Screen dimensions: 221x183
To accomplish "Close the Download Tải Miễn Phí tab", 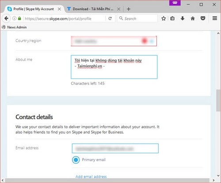I will click(x=118, y=9).
